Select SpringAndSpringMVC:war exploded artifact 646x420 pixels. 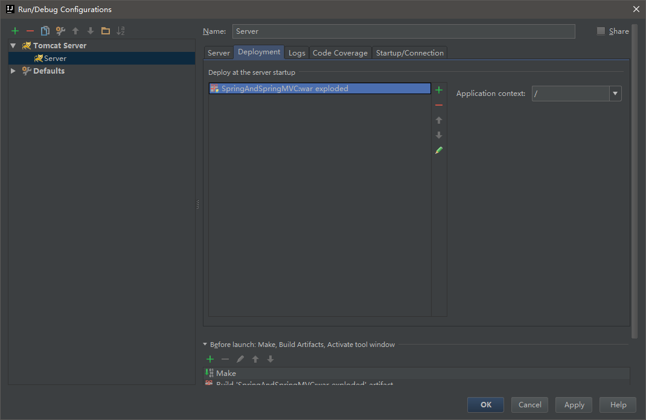(x=320, y=89)
